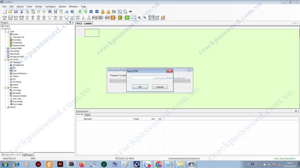
Task: Switch to the Output tab
Action: pyautogui.click(x=87, y=114)
